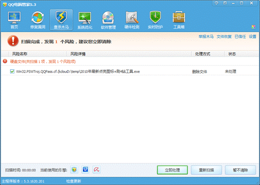Open 修复漏洞 vulnerability repair
260x185 pixels.
tap(38, 20)
